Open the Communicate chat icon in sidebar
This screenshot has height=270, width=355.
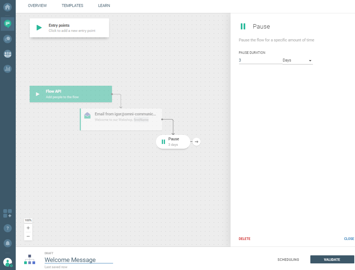point(8,24)
